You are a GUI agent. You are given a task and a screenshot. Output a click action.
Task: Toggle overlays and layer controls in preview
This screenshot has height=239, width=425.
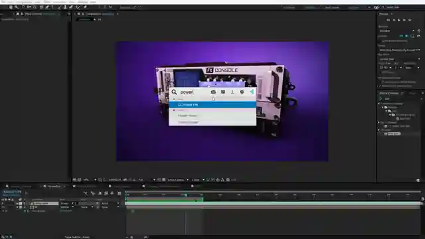tap(412, 36)
